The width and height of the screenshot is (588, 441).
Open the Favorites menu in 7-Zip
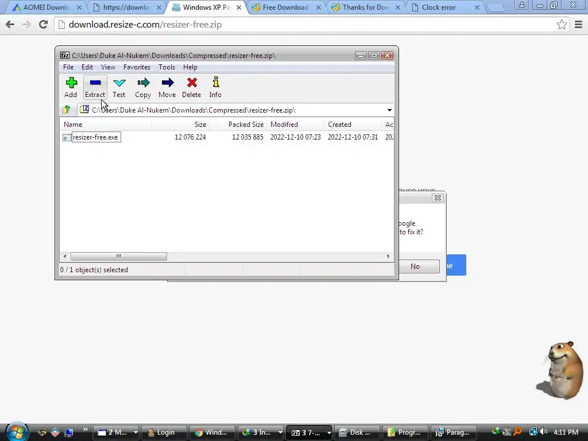click(x=137, y=67)
